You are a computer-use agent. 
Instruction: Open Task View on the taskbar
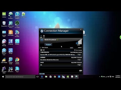[x=38, y=77]
